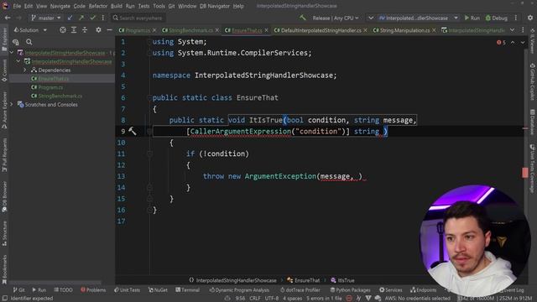537x302 pixels.
Task: Navigate back with the left arrow
Action: coord(8,18)
